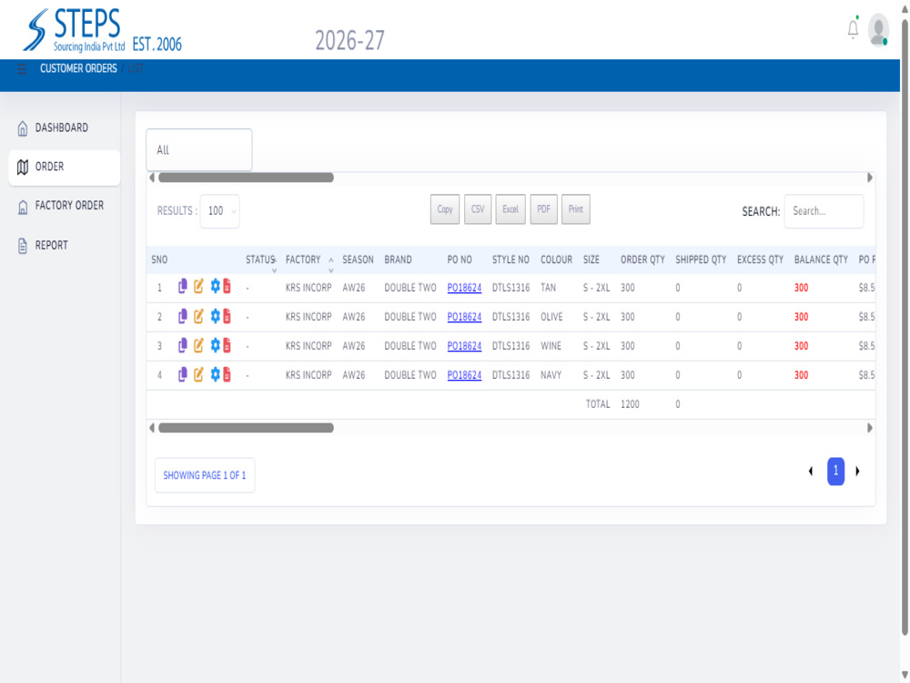Copy the WINE order row via purple icon

(x=182, y=345)
